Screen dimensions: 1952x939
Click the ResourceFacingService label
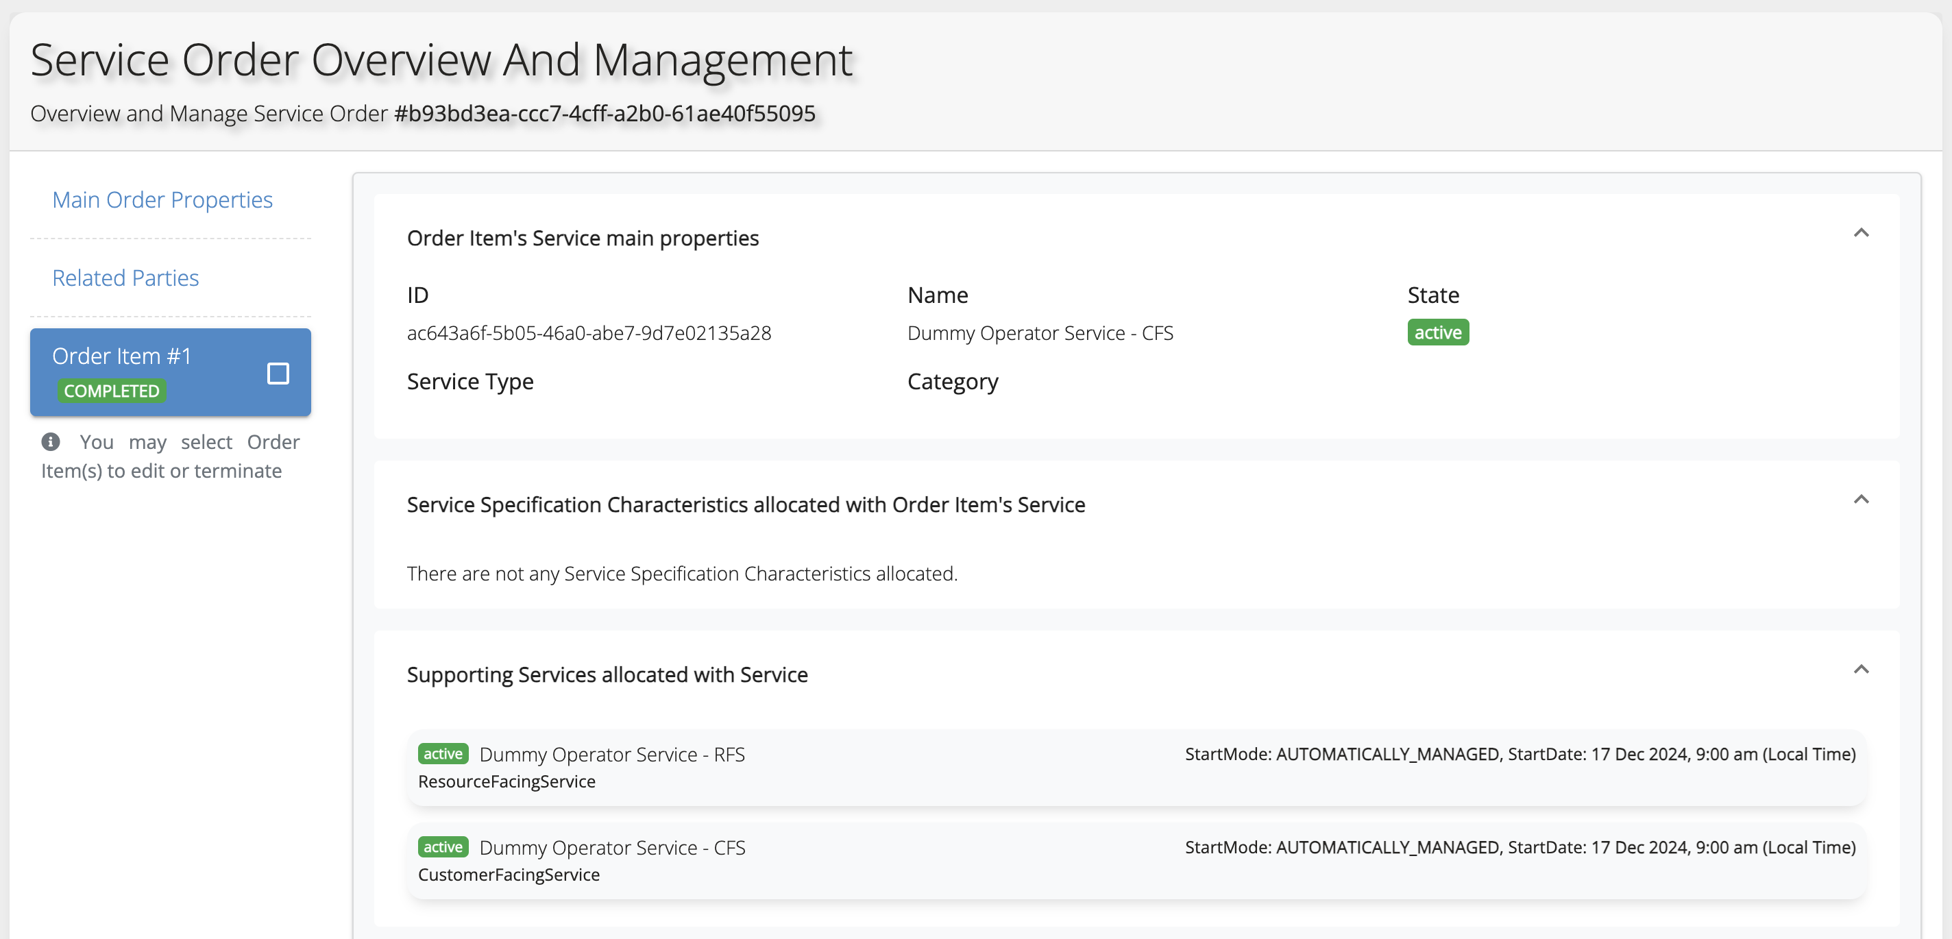(507, 781)
